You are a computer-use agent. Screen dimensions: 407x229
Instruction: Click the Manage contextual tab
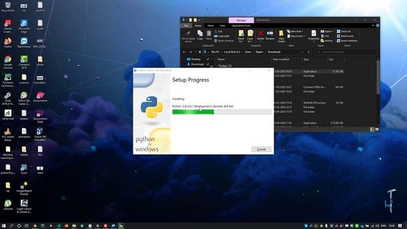pyautogui.click(x=241, y=20)
